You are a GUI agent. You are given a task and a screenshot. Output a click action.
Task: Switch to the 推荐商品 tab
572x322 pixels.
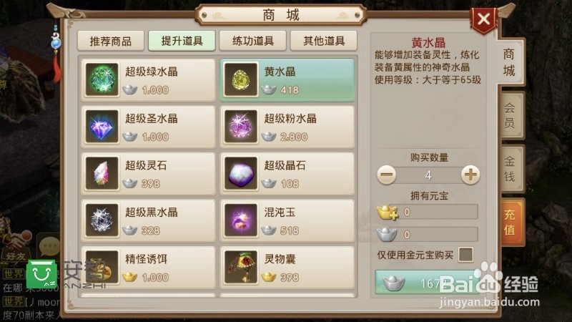[111, 41]
